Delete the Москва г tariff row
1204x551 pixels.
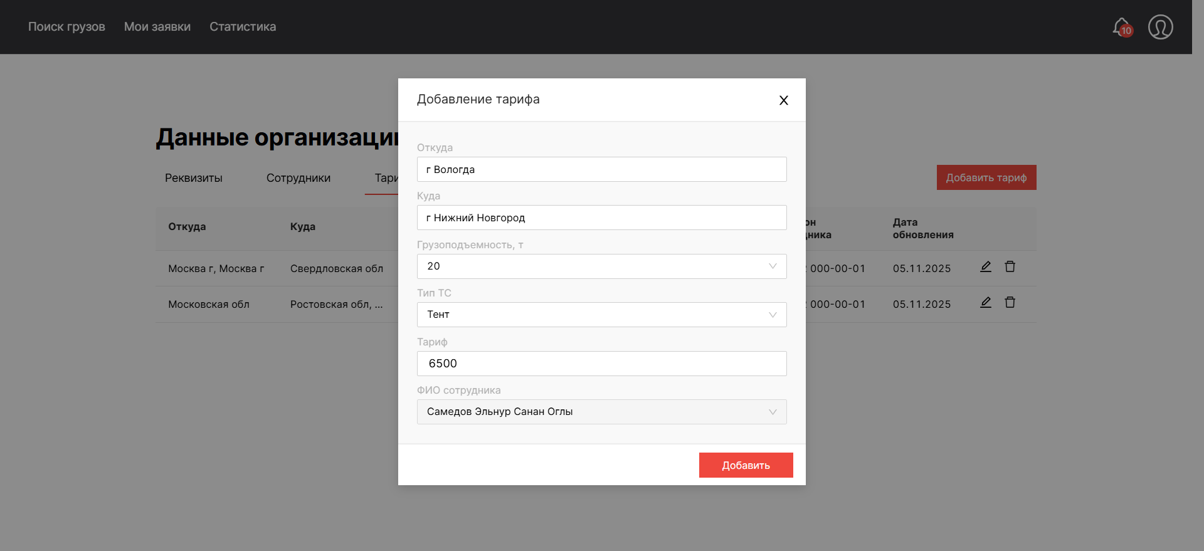pyautogui.click(x=1010, y=267)
